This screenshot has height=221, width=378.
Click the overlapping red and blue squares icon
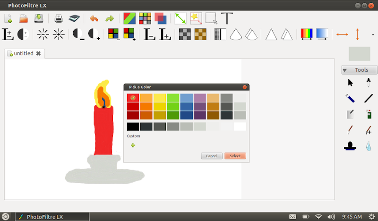(160, 18)
